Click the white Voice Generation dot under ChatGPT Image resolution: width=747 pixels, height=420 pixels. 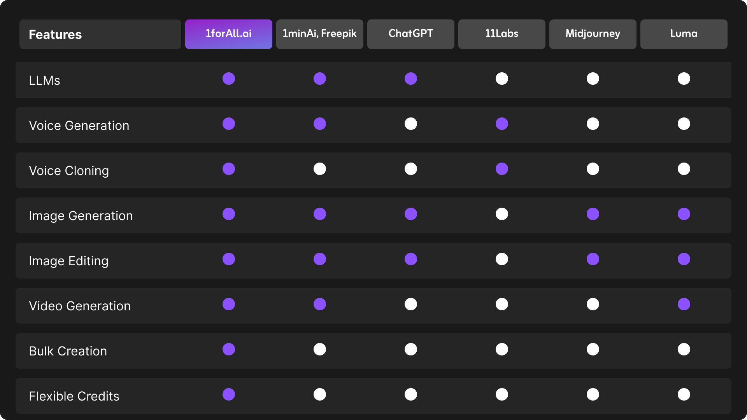tap(410, 124)
